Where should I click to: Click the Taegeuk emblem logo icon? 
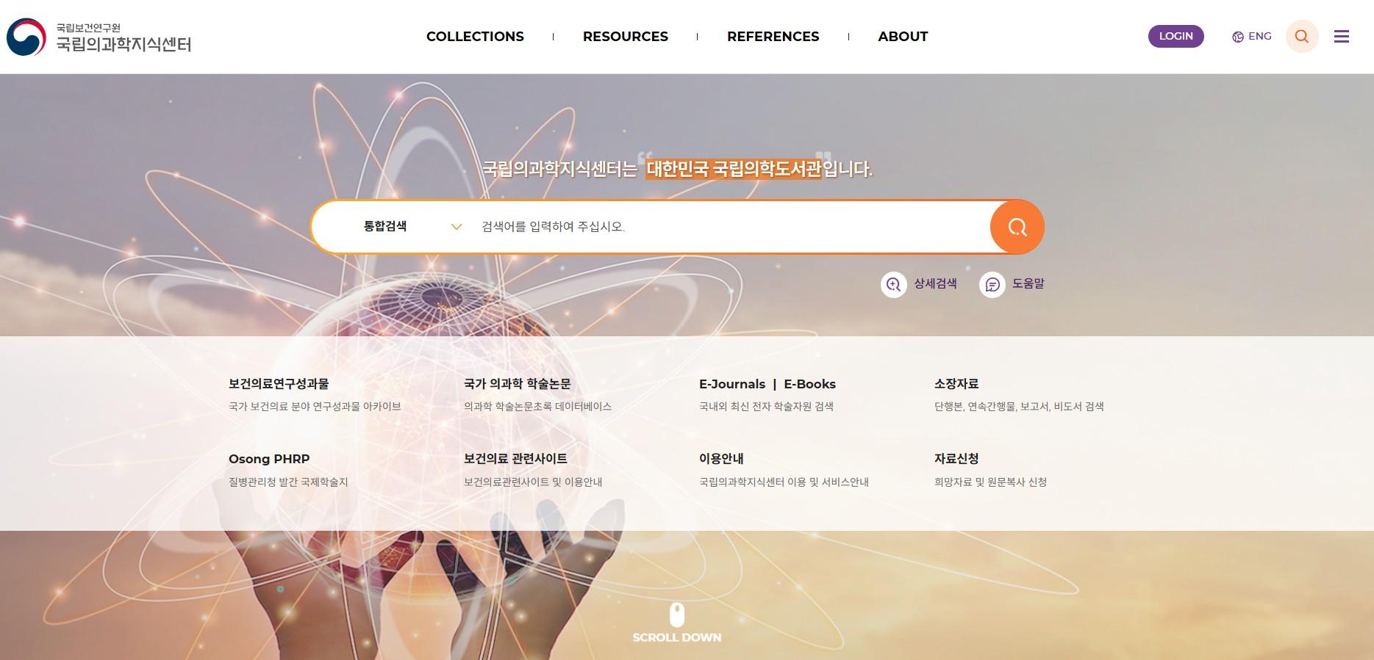[26, 37]
